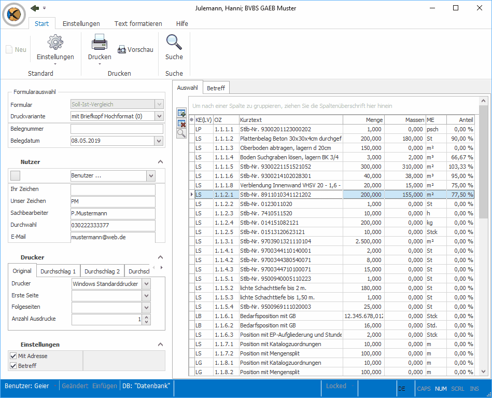
Task: Click the add row icon beside table
Action: point(181,113)
